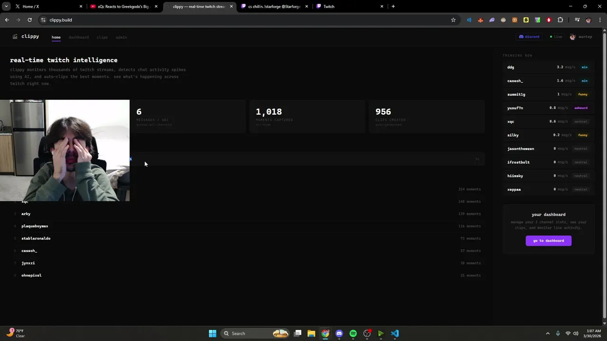View site information icon in address bar
Image resolution: width=607 pixels, height=341 pixels.
coord(43,20)
